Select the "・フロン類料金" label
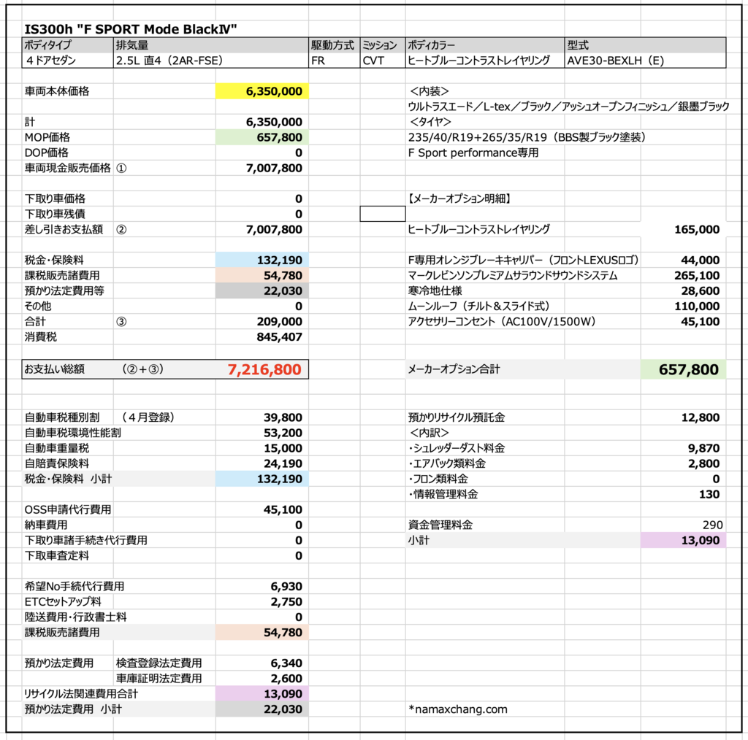 438,479
